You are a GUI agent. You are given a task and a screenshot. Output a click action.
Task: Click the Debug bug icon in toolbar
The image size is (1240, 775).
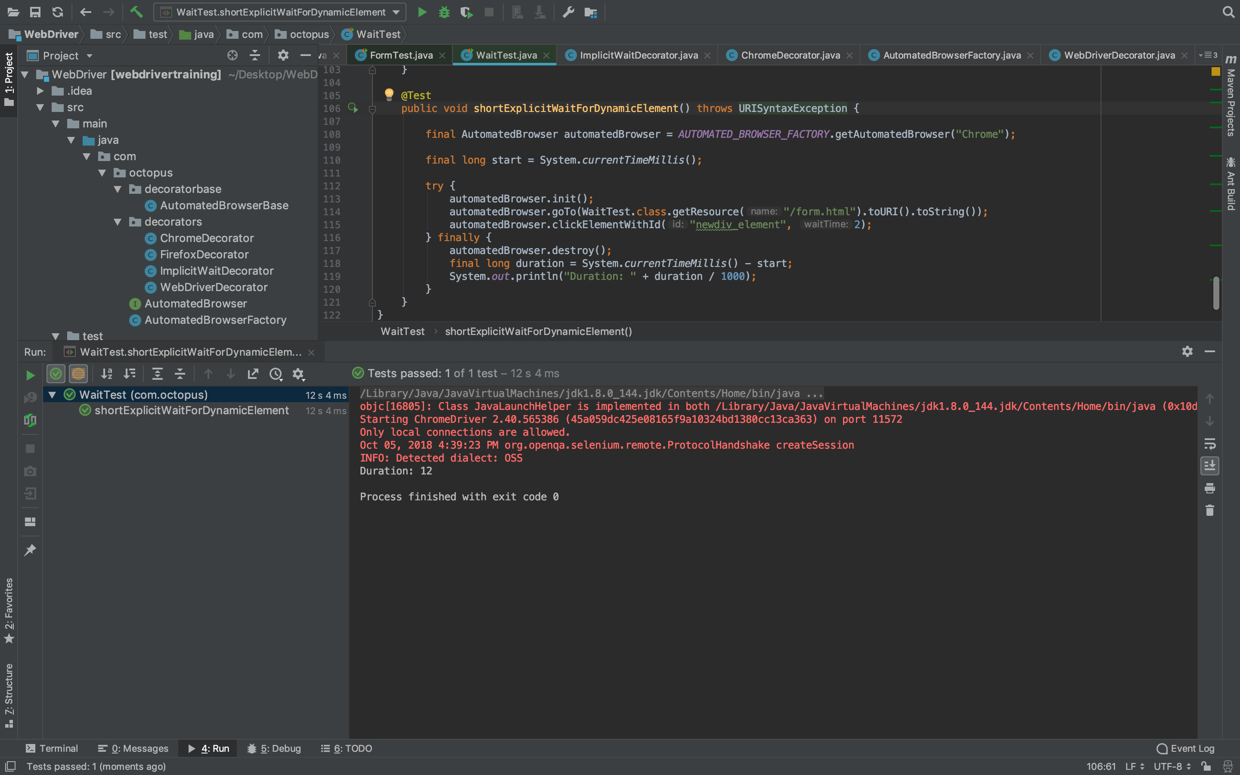point(444,12)
